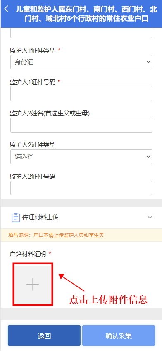Go back using the header arrow
Viewport: 162px width, 351px height.
pos(7,9)
